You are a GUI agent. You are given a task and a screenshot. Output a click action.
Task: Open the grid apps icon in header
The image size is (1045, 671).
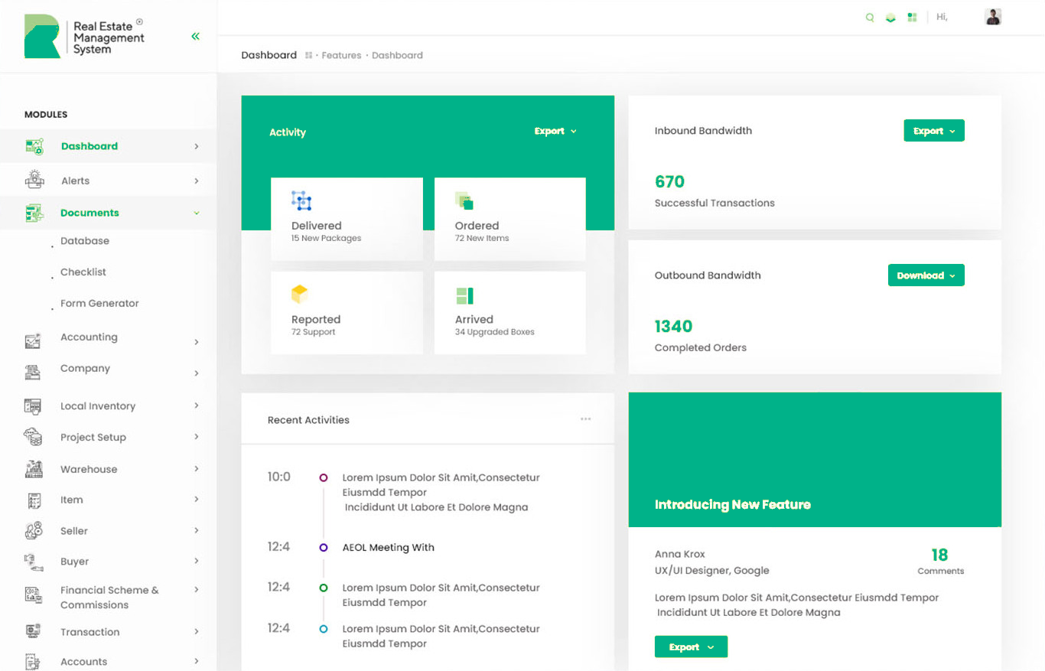[912, 18]
